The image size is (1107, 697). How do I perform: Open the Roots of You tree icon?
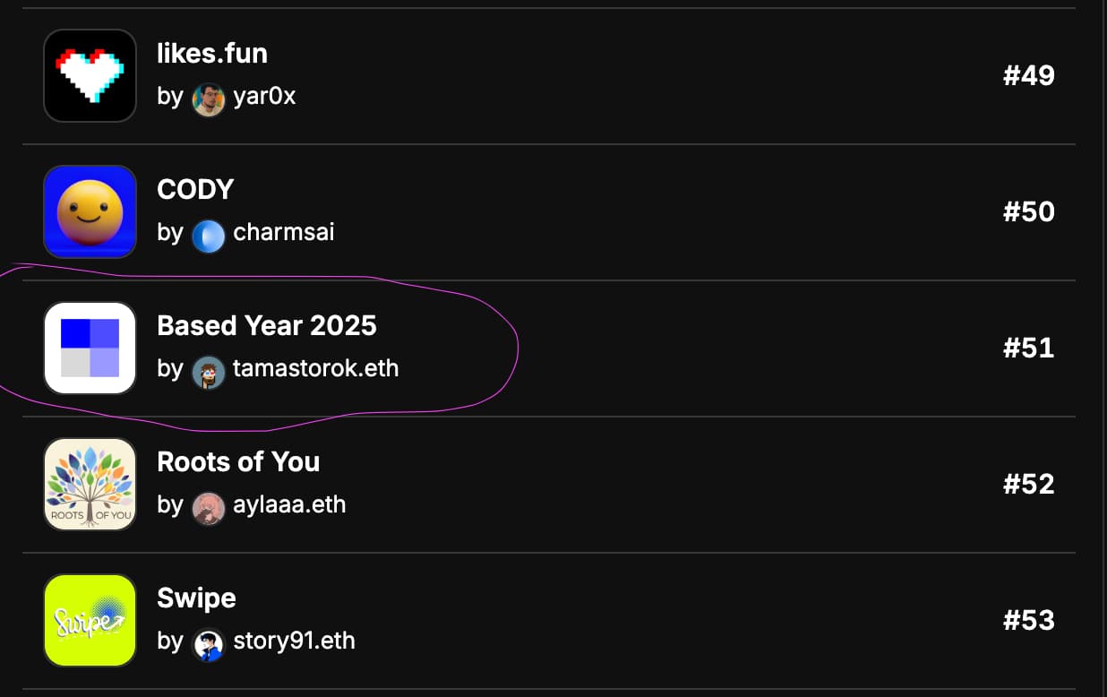90,484
